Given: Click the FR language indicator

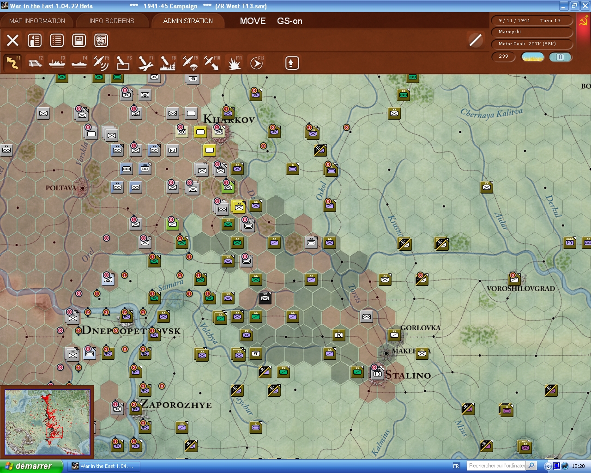Looking at the screenshot, I should pyautogui.click(x=456, y=466).
